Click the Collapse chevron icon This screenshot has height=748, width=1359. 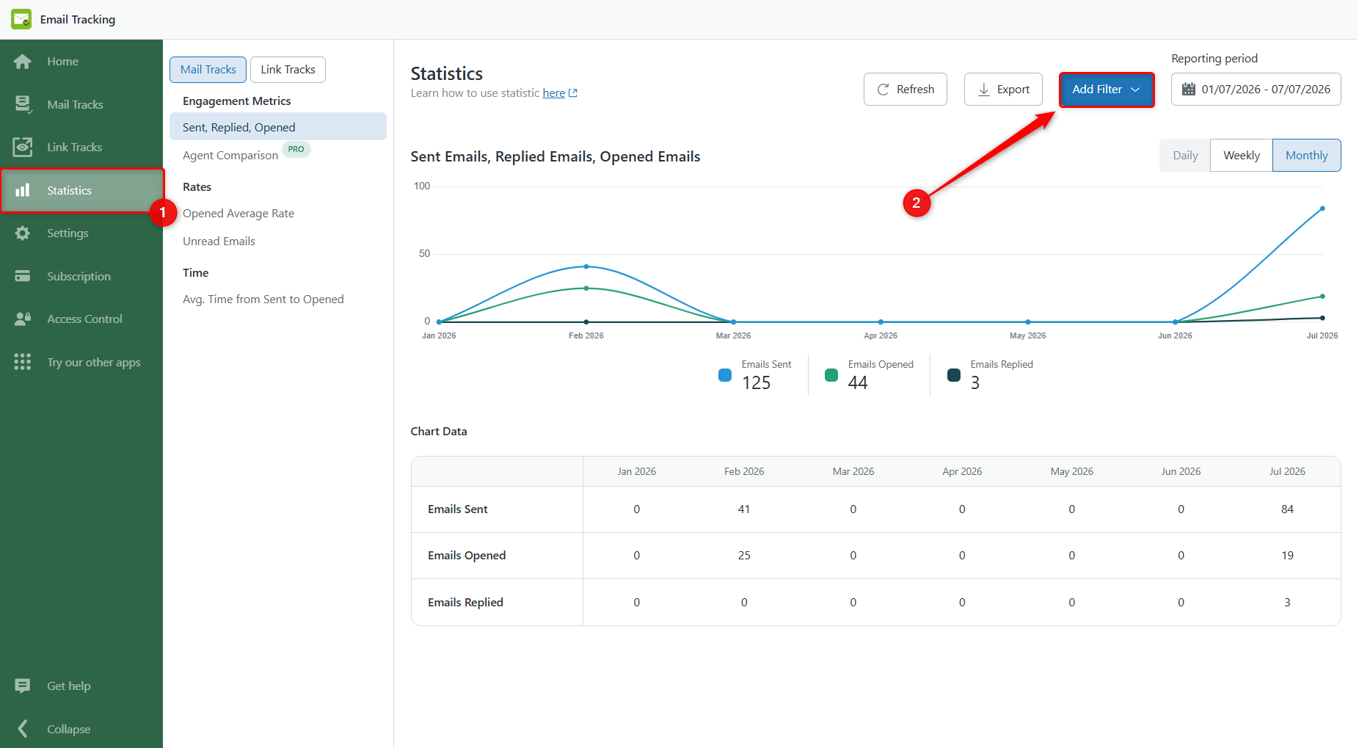(x=23, y=728)
